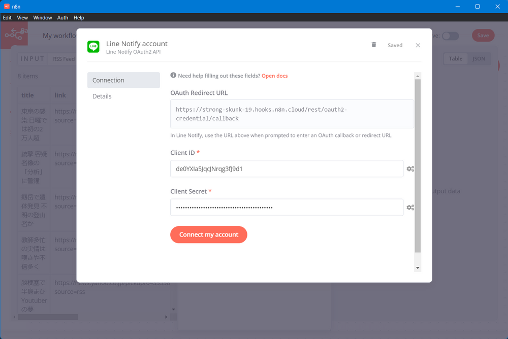Switch output view to Table

[x=455, y=59]
